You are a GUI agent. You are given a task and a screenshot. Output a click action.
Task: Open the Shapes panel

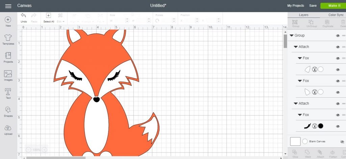click(x=8, y=112)
